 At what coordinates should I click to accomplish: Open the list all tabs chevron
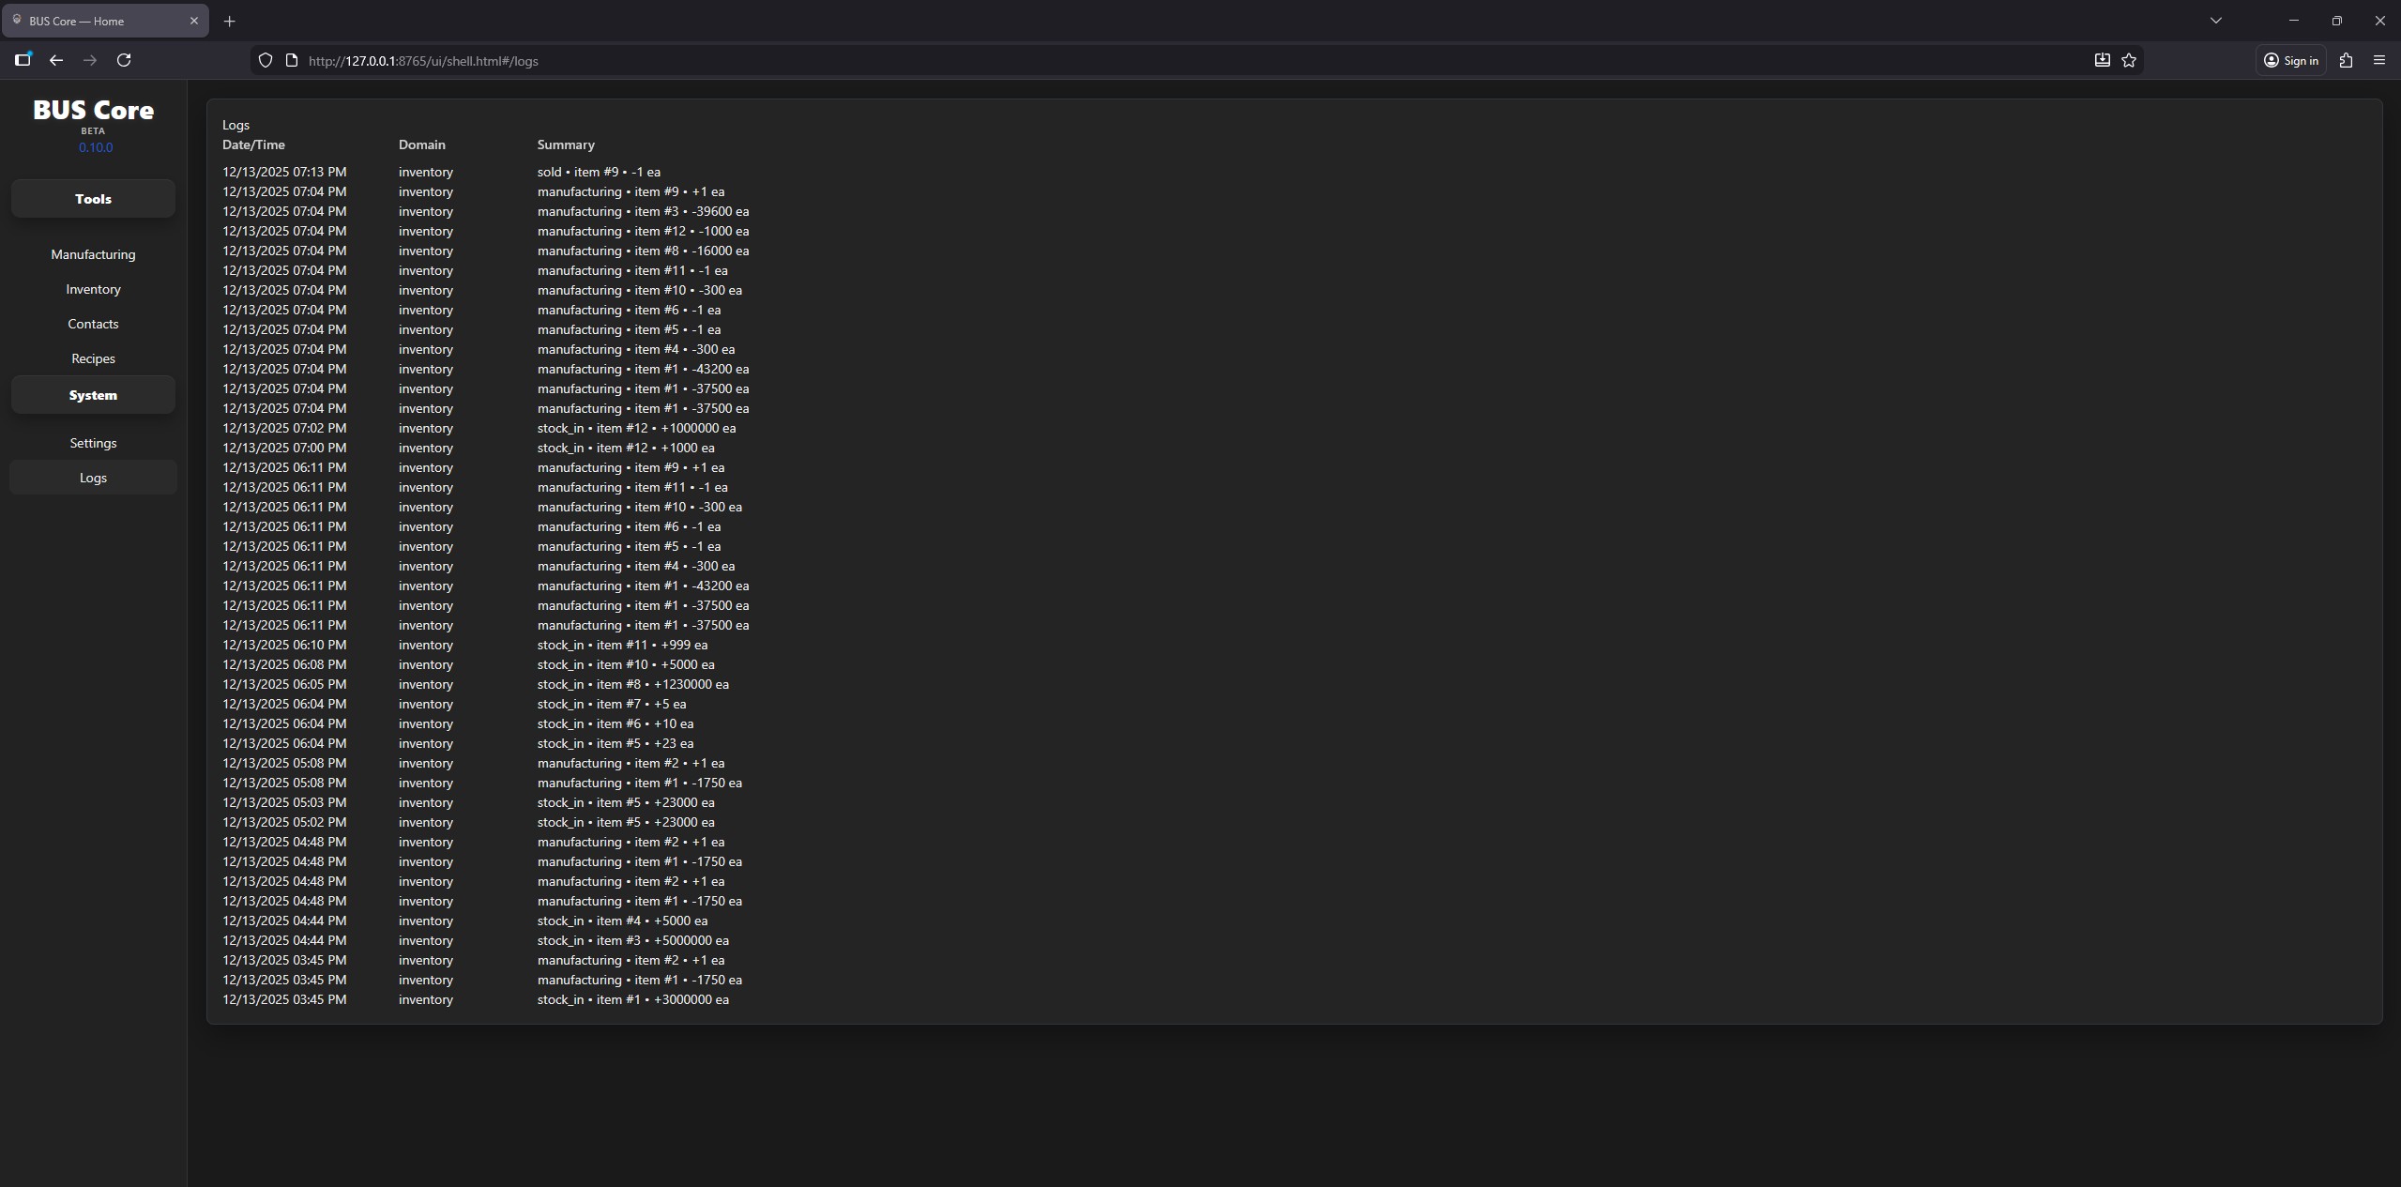tap(2215, 20)
